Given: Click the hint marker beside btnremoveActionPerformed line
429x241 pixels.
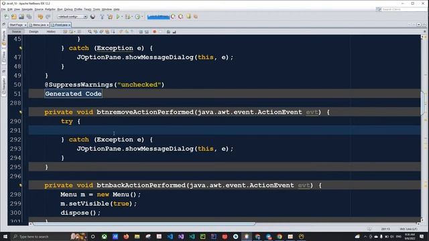Looking at the screenshot, I should pyautogui.click(x=21, y=112).
